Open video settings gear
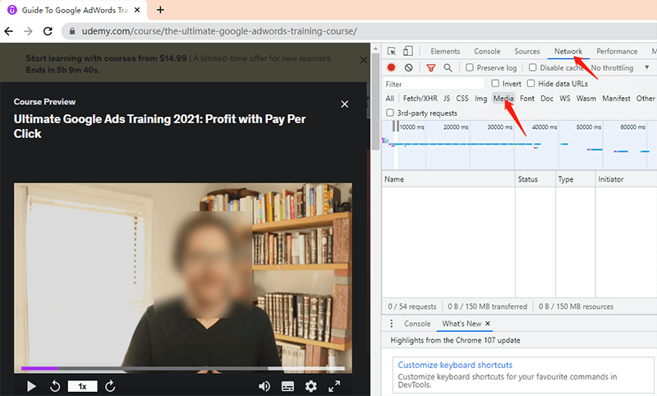This screenshot has height=396, width=657. [310, 386]
